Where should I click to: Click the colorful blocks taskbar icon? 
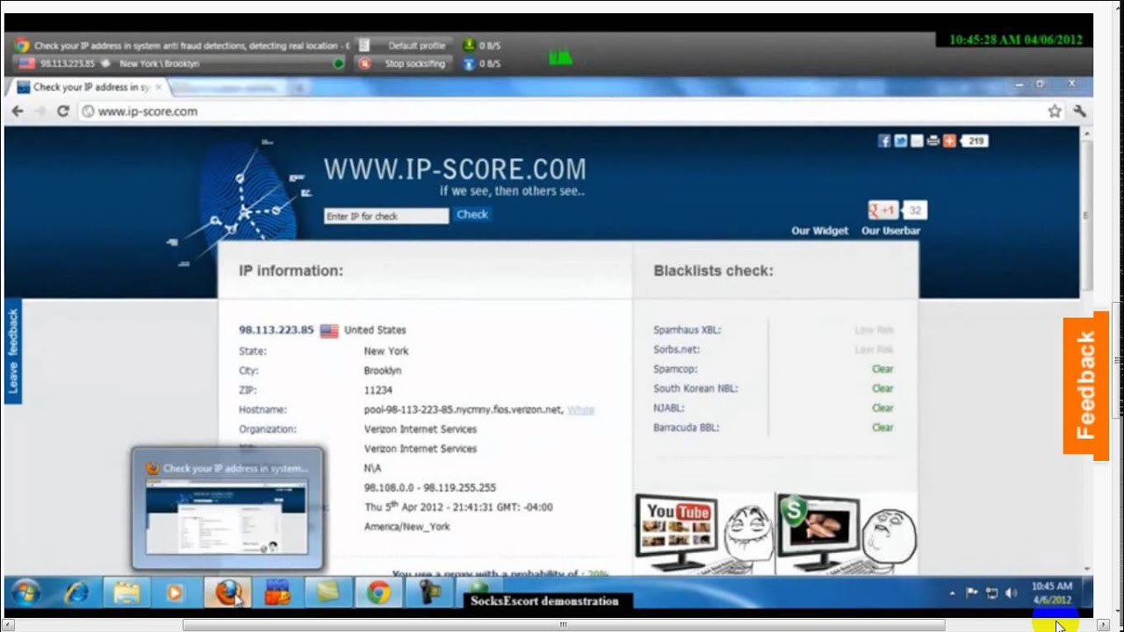[277, 593]
